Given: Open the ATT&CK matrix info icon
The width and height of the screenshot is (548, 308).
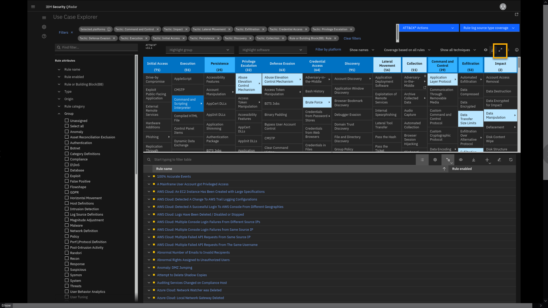Looking at the screenshot, I should [x=517, y=50].
